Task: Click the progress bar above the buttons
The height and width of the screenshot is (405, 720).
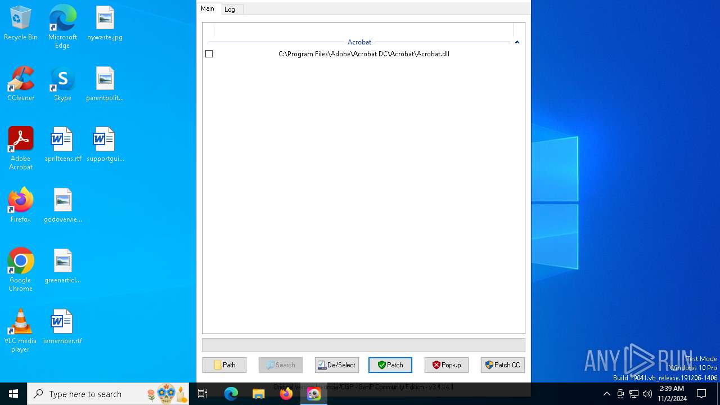Action: coord(363,345)
